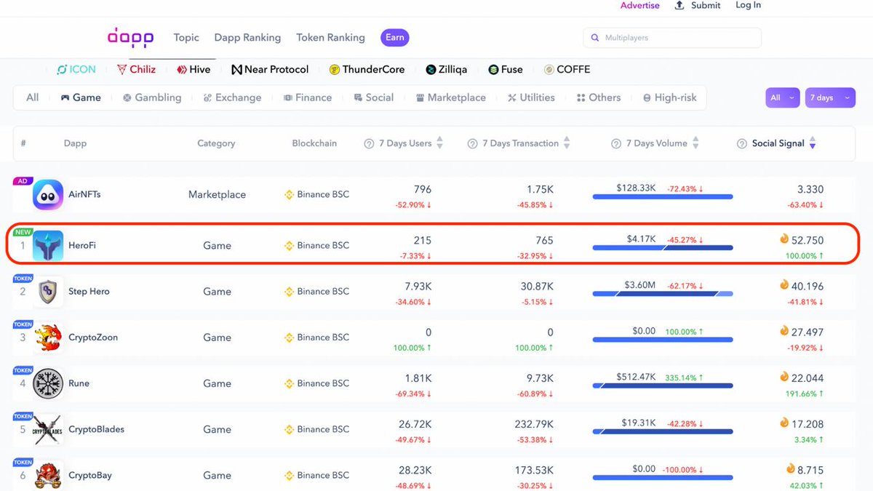Image resolution: width=873 pixels, height=491 pixels.
Task: Click the Submit link
Action: tap(706, 5)
